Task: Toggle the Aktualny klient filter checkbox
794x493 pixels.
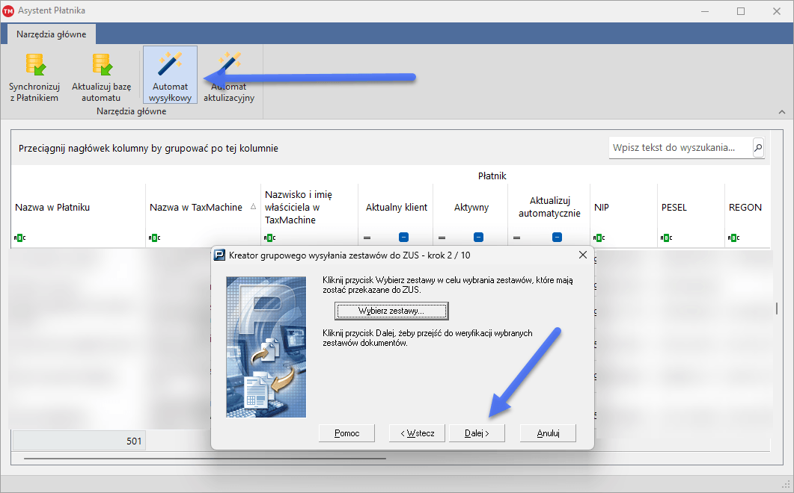Action: (403, 238)
